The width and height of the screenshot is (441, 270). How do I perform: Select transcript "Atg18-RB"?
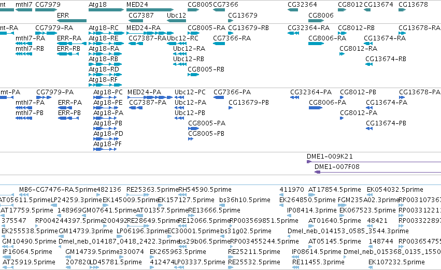point(104,59)
